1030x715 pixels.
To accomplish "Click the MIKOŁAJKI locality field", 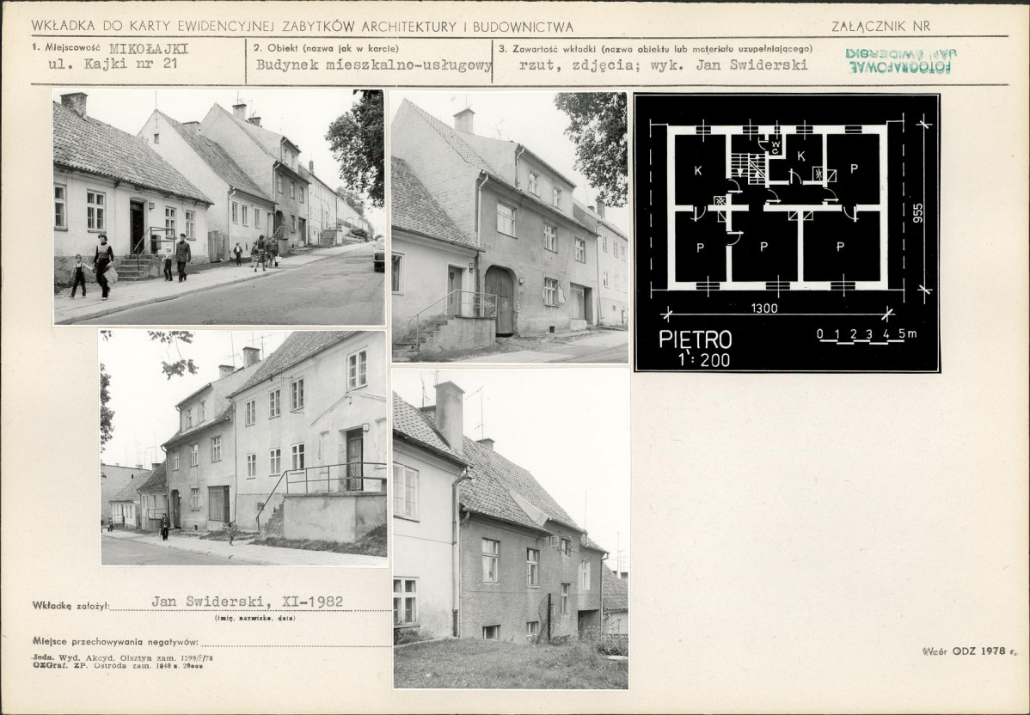I will point(149,49).
